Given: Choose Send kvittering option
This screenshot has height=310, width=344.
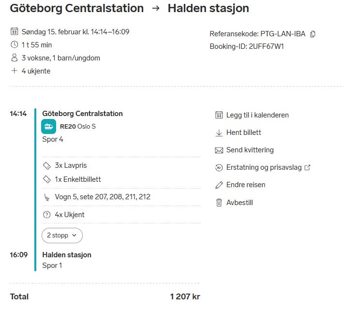Looking at the screenshot, I should click(x=250, y=150).
